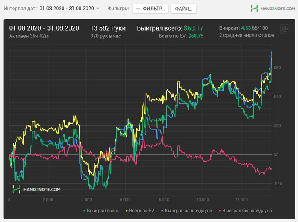Click chart header date 01.08.2020 - 31.08.2020

click(44, 28)
